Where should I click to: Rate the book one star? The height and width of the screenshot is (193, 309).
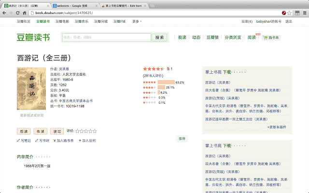coord(77,131)
